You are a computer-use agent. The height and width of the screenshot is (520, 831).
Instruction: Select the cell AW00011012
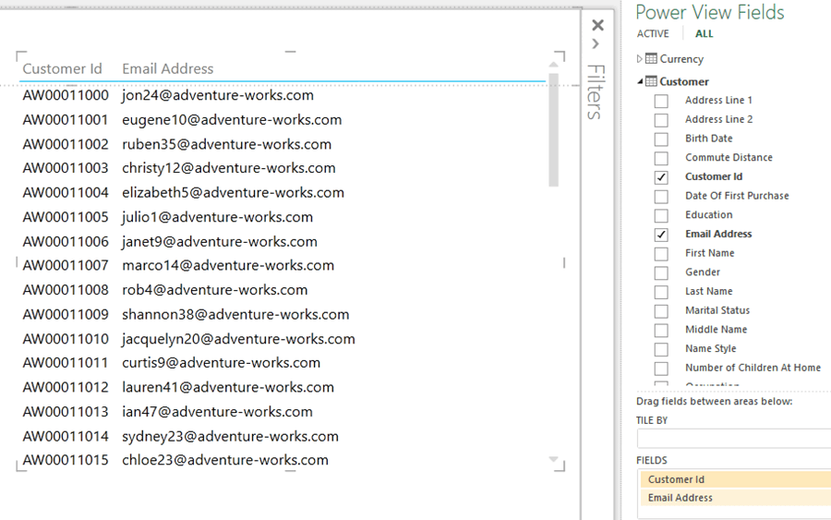[66, 387]
